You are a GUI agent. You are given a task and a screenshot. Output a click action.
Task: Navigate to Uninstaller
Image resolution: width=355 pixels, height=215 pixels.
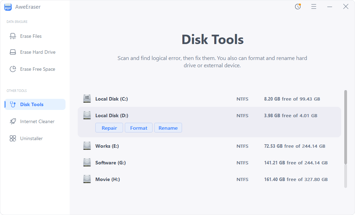35,138
